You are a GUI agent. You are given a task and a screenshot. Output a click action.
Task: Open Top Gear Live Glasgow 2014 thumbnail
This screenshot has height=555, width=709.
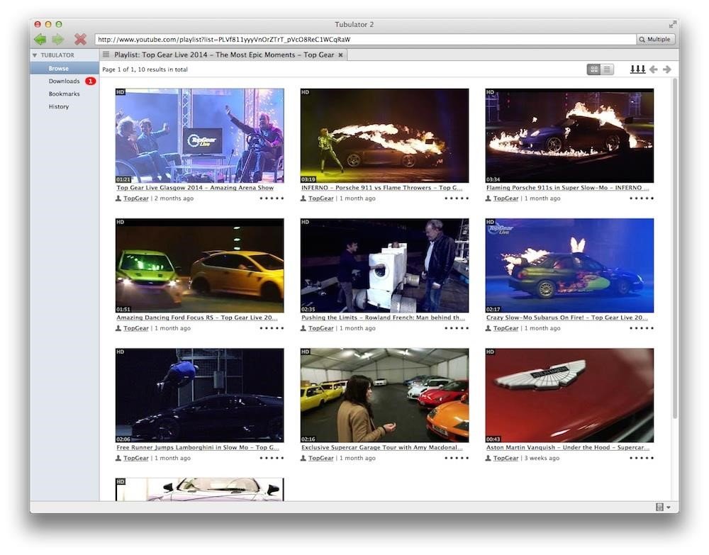click(x=199, y=135)
